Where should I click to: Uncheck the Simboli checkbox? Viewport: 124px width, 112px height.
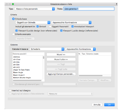38,27
